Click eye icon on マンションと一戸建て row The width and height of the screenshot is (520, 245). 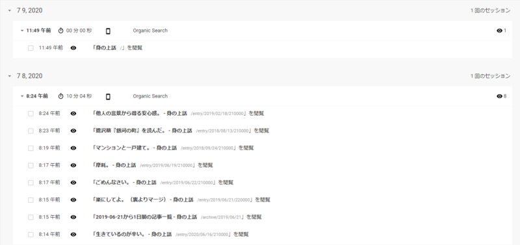tap(73, 148)
